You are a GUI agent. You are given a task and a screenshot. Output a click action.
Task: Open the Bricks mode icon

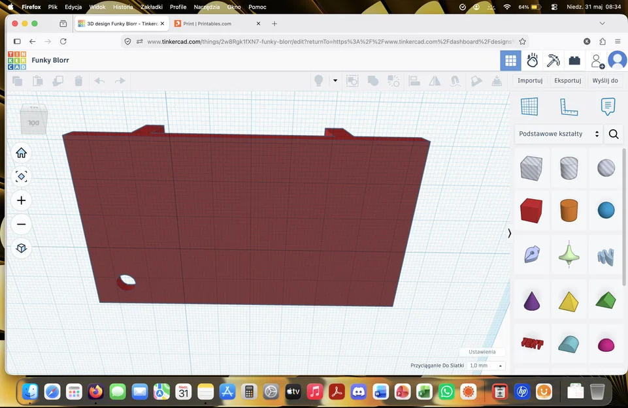(x=574, y=61)
